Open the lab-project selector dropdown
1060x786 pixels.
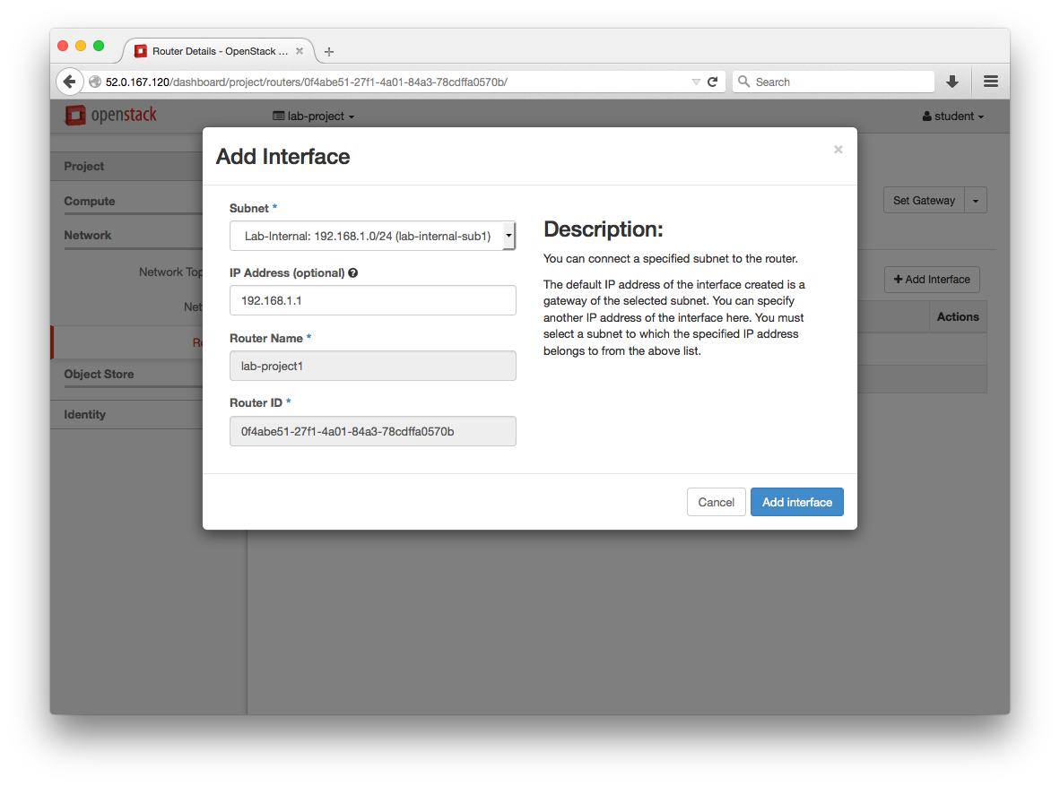314,117
